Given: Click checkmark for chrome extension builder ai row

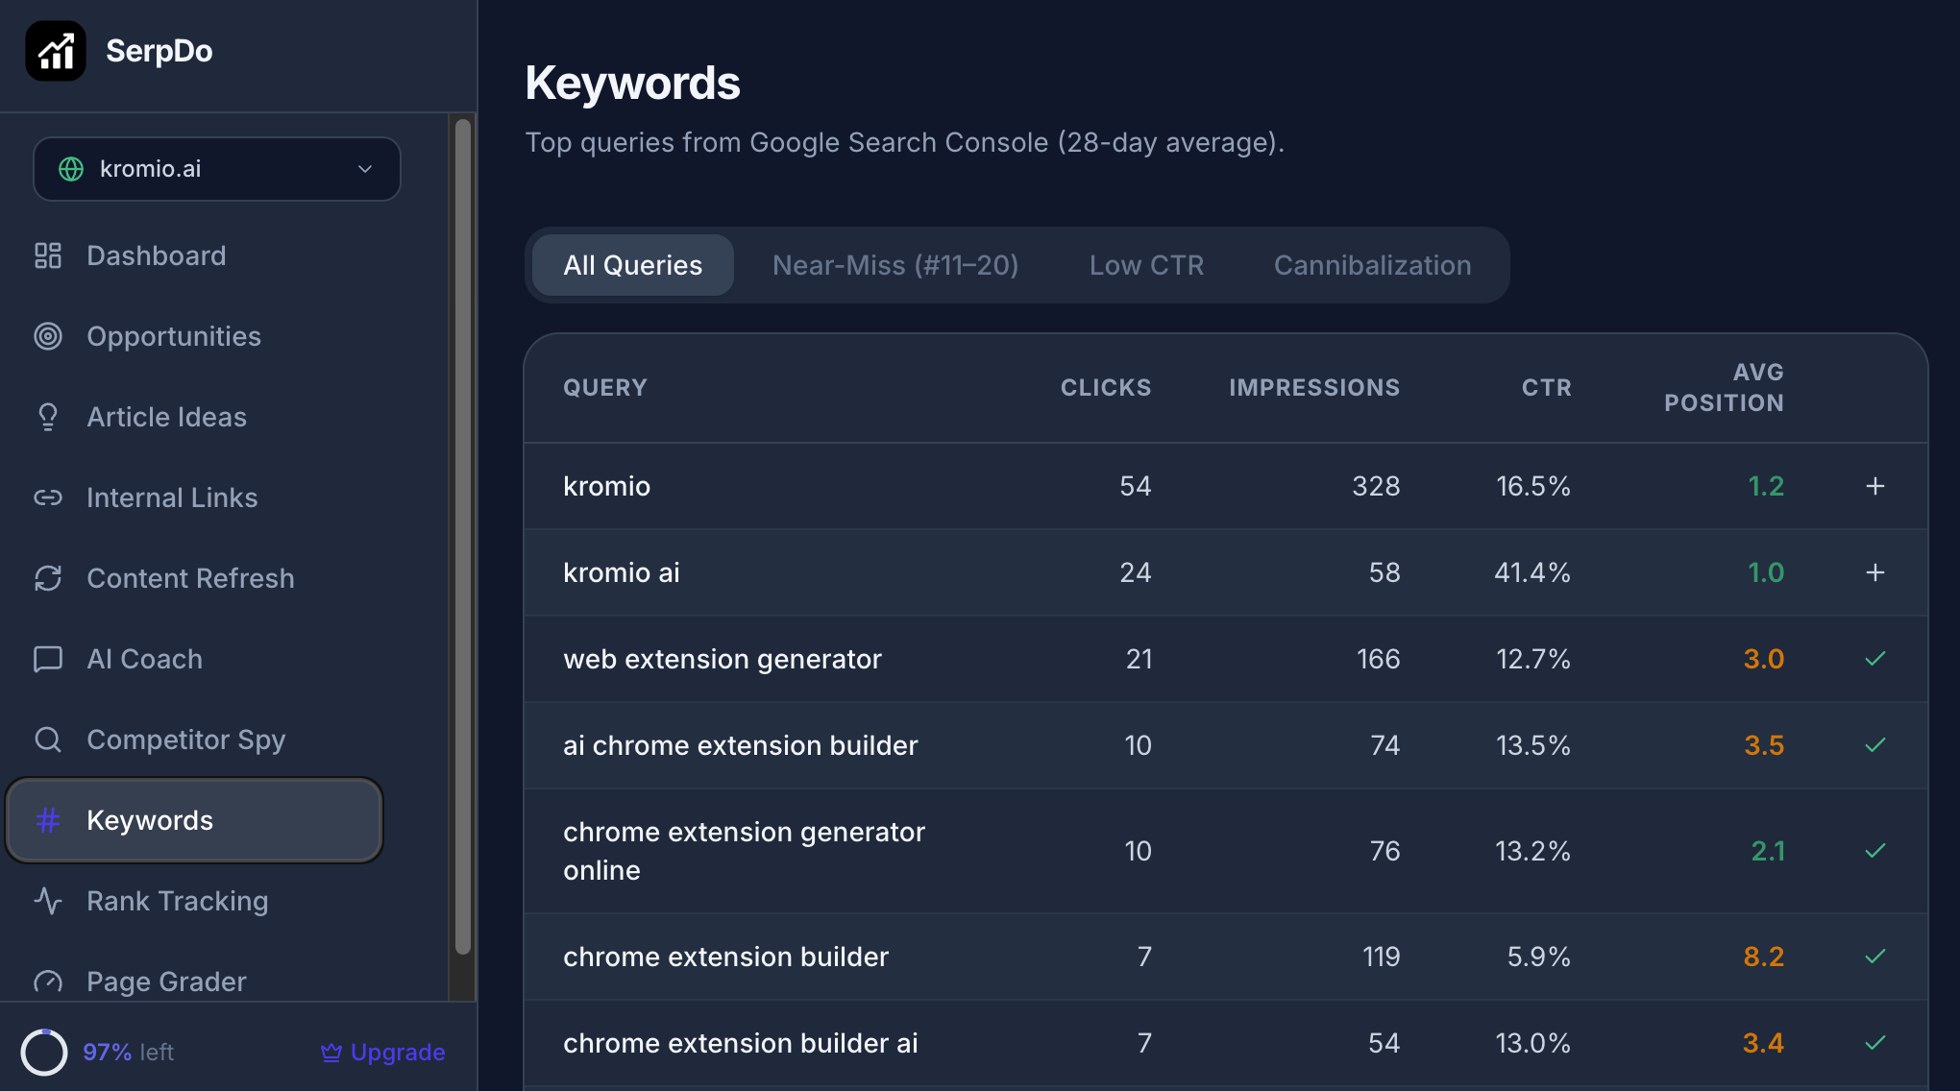Looking at the screenshot, I should (1875, 1043).
